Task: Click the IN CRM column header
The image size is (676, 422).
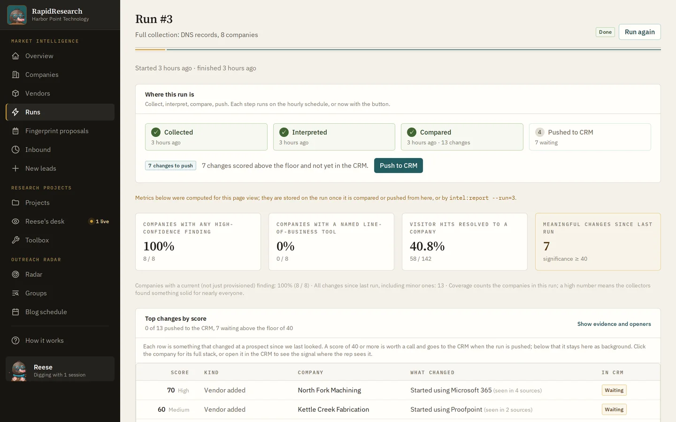Action: (x=613, y=372)
